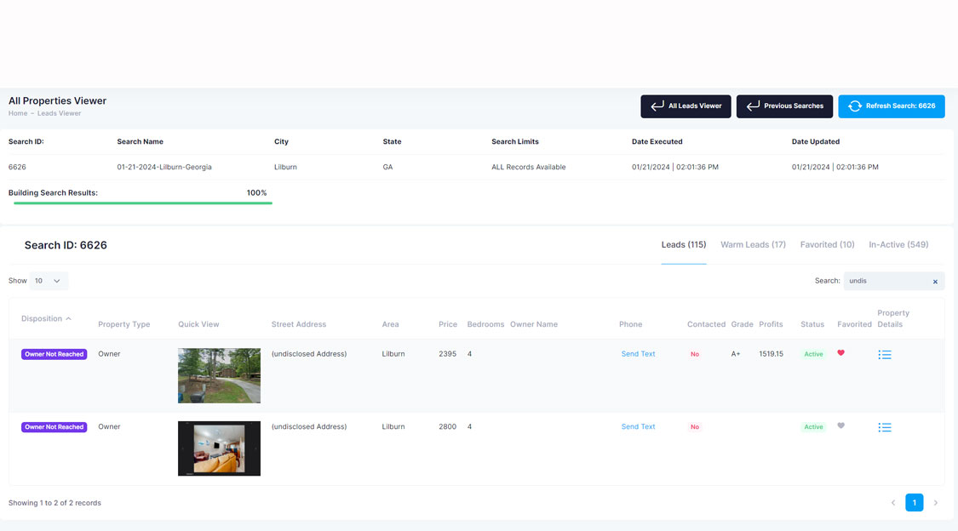Click the No contacted badge of 2800 listing

click(x=695, y=426)
